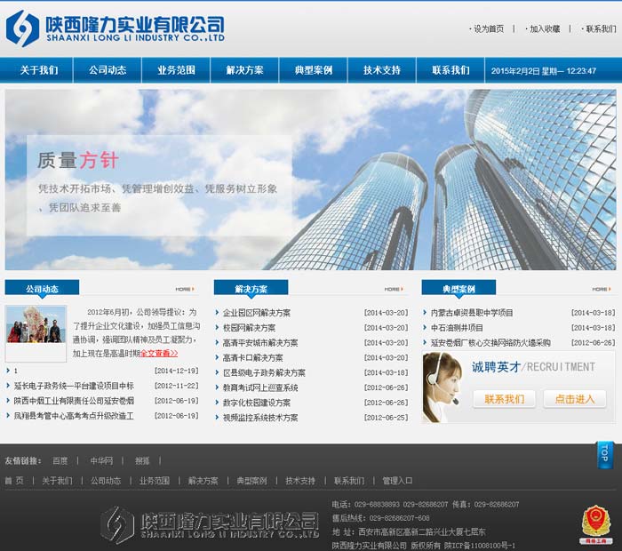Open 延安卷烟厂核心交换网络防火墙采购 case
This screenshot has width=622, height=551.
point(490,343)
